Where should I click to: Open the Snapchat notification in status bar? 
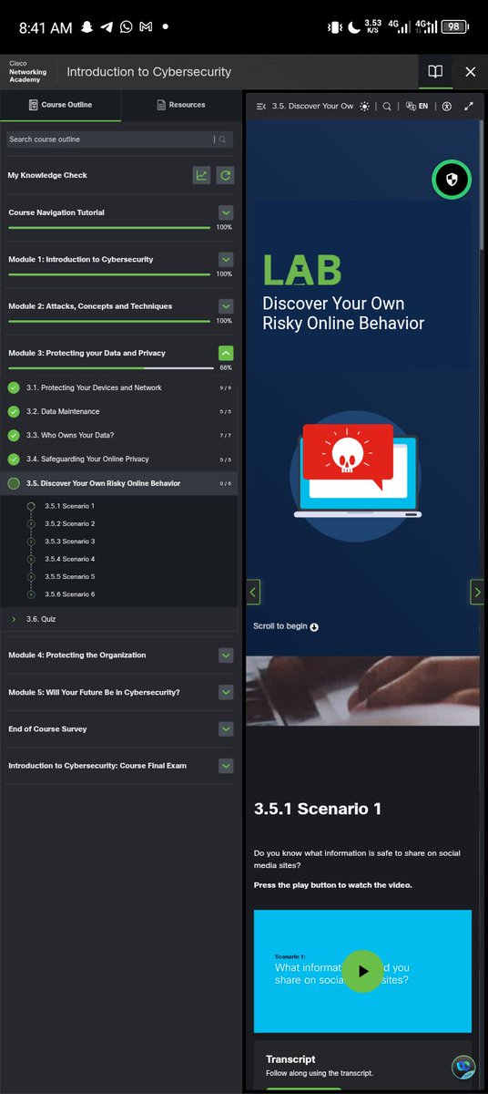87,27
